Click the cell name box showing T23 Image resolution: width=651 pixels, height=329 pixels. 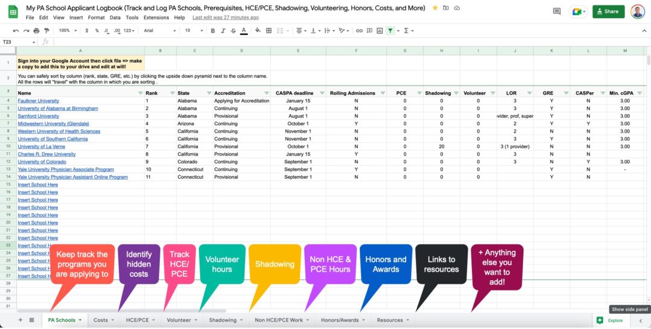tap(17, 42)
